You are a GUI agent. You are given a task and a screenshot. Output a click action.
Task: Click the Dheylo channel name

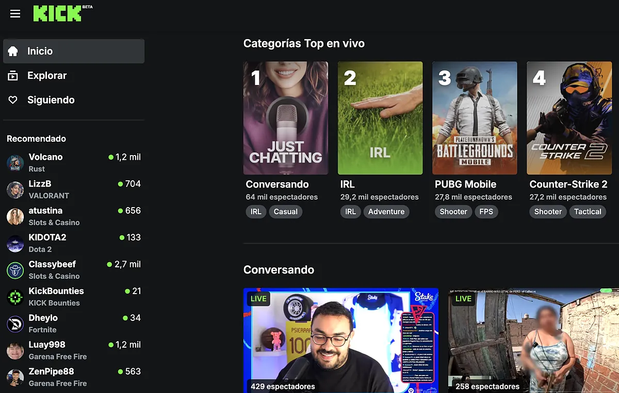tap(43, 318)
